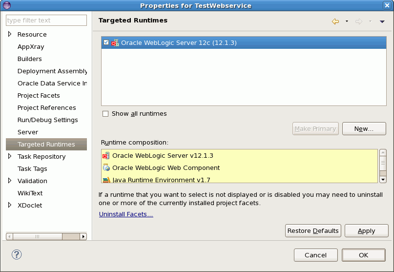Select Targeted Runtimes in the tree
Screen dimensions: 394x272
pyautogui.click(x=46, y=144)
